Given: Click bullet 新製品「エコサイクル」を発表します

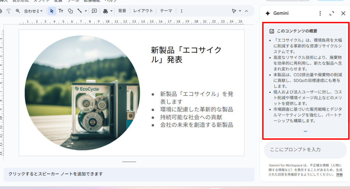Looking at the screenshot, I should 197,98.
